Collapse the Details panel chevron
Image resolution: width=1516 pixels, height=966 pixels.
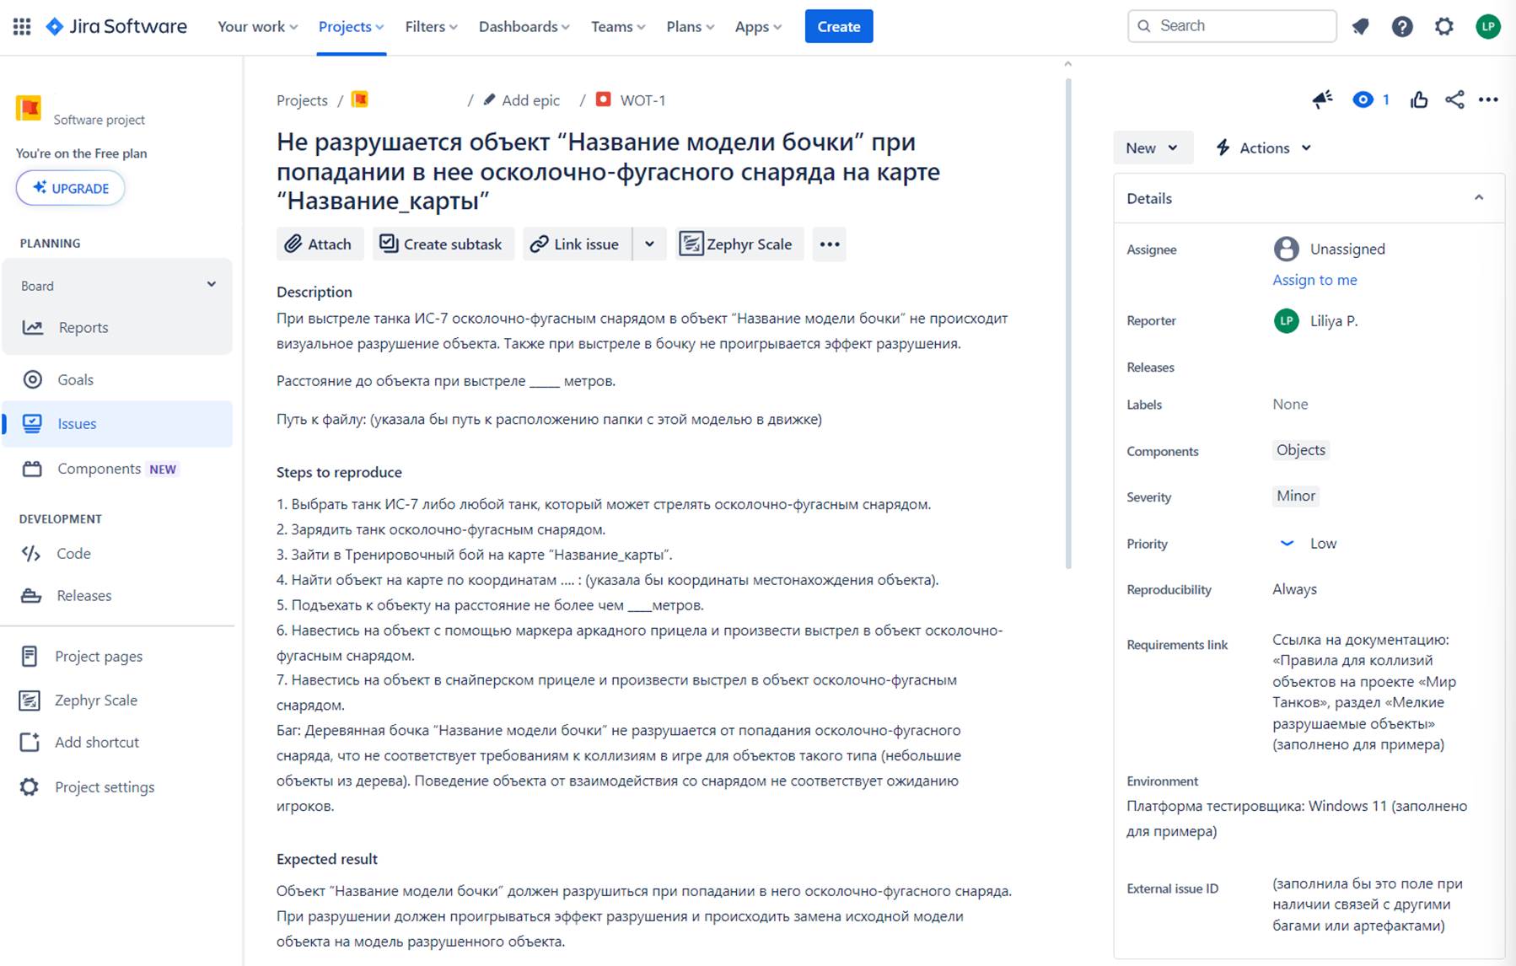pyautogui.click(x=1478, y=198)
